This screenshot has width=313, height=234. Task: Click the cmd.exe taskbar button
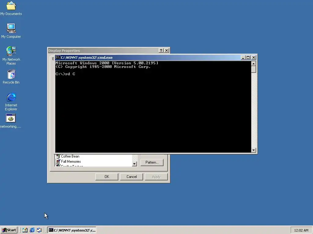pos(72,230)
